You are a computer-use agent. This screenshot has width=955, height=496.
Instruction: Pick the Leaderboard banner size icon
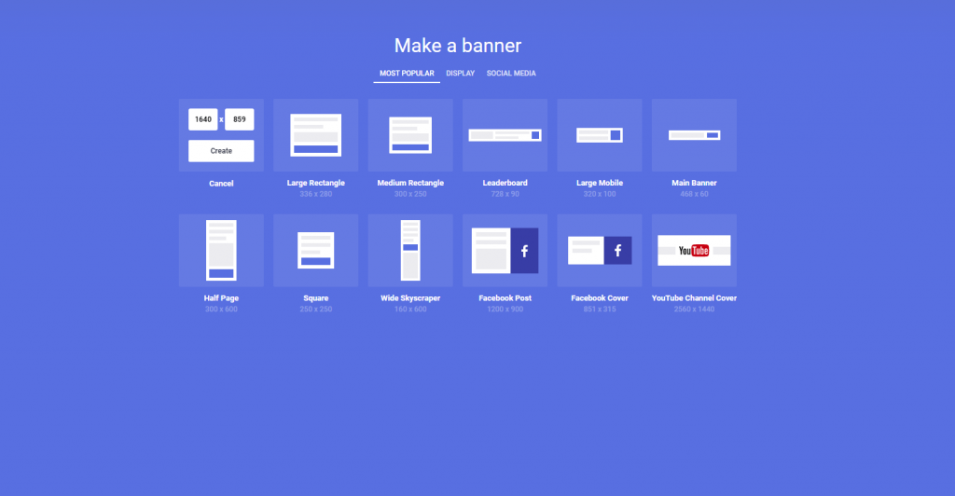click(505, 134)
